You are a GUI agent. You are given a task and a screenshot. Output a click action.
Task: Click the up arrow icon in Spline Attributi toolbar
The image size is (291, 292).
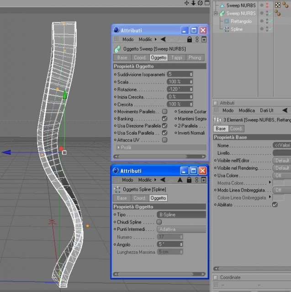(x=180, y=180)
